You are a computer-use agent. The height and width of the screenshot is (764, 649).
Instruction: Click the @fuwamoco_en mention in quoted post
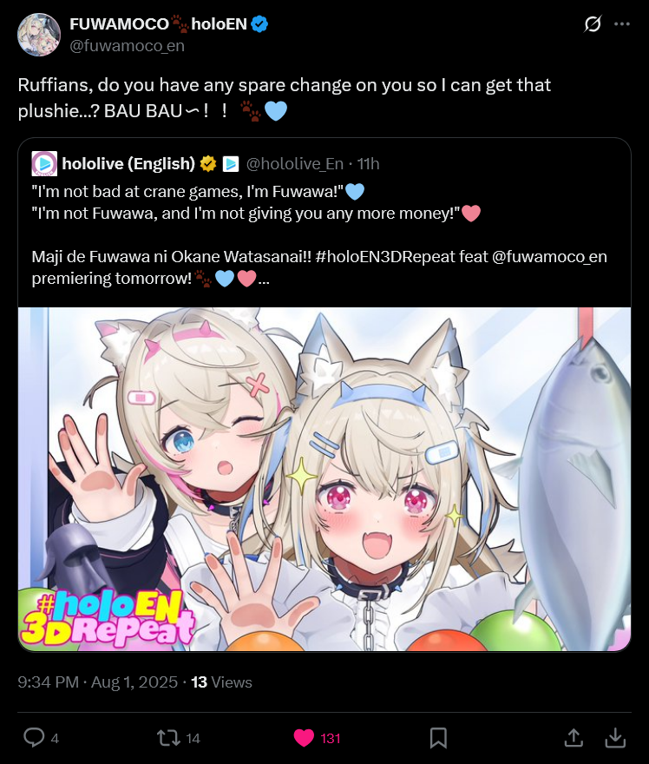pos(550,257)
